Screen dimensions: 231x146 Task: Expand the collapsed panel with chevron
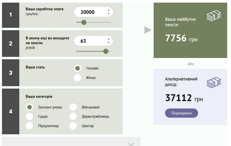point(131,144)
